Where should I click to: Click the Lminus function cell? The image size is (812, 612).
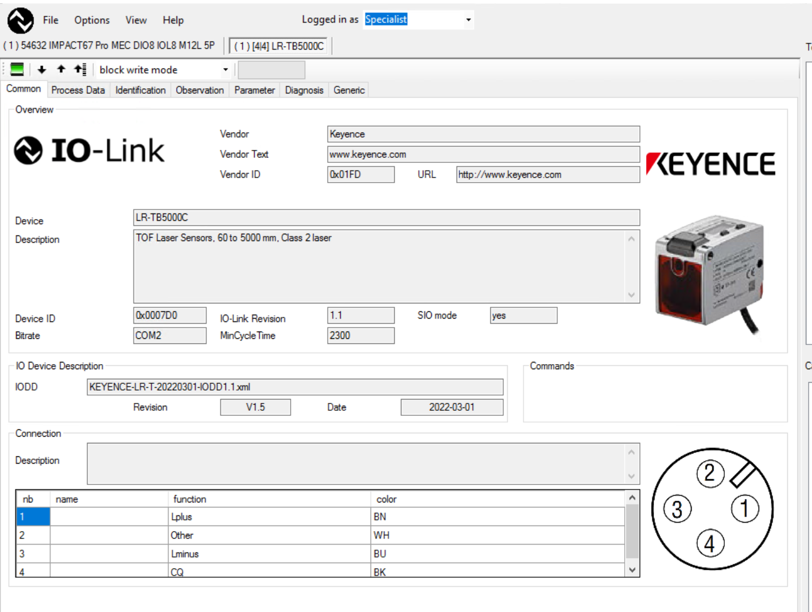coord(269,554)
